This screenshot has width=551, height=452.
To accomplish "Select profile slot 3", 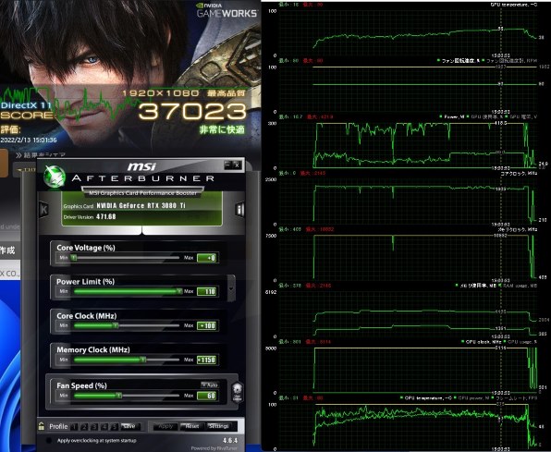I will pyautogui.click(x=93, y=426).
